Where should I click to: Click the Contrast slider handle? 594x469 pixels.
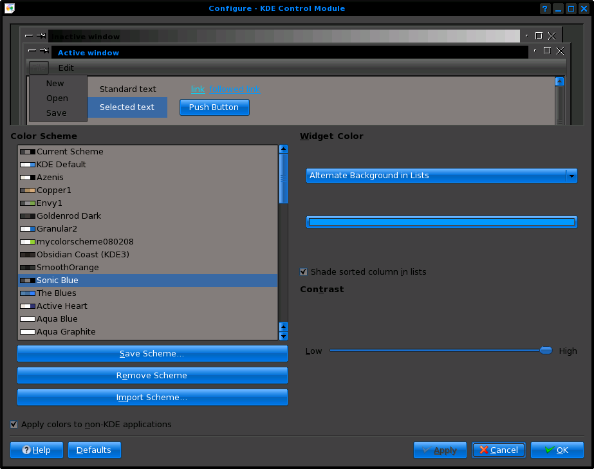(x=546, y=351)
